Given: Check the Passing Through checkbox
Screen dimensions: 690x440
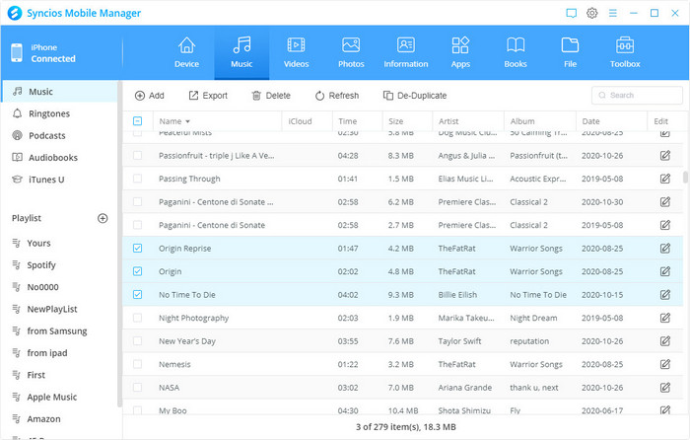Looking at the screenshot, I should point(137,179).
